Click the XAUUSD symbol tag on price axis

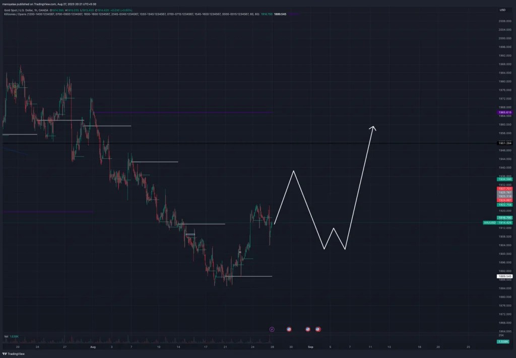(489, 223)
